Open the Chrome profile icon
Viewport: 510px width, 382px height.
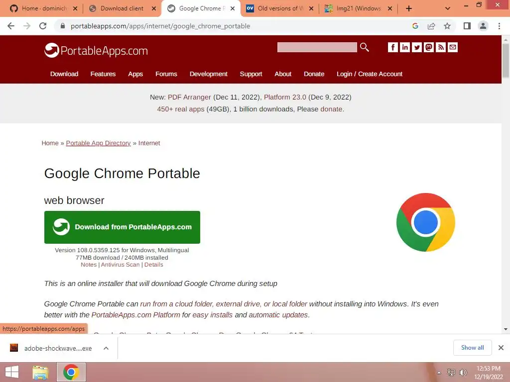click(483, 26)
